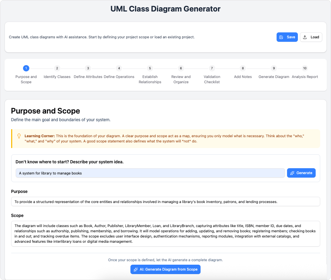Select the Validation Checklist step

(x=212, y=68)
